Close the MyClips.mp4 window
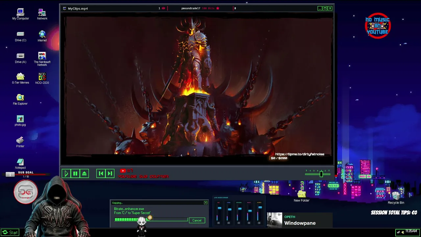Viewport: 421px width, 237px height. (x=330, y=8)
